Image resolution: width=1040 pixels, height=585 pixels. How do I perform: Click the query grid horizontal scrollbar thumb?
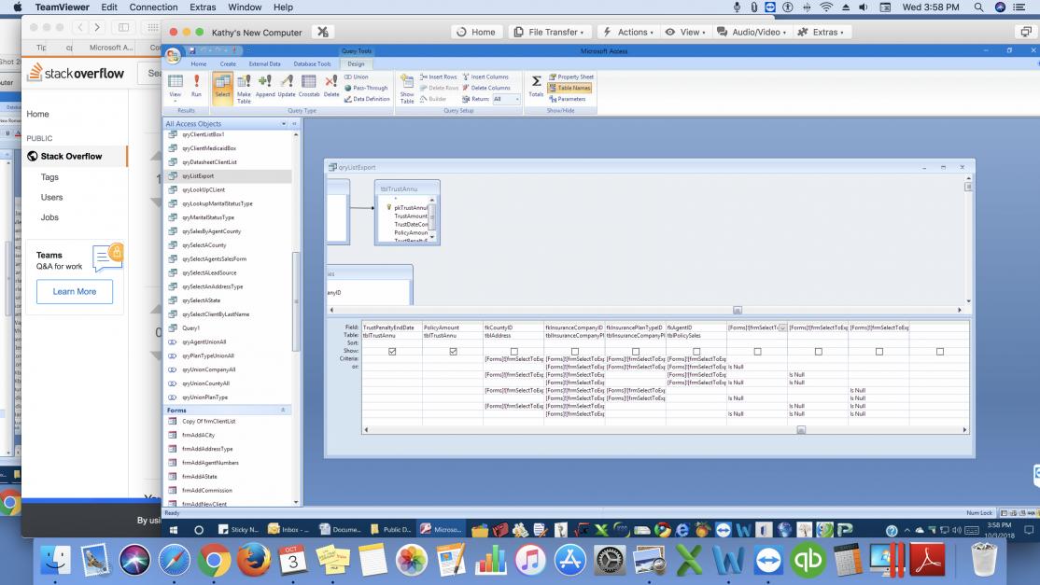pos(801,430)
